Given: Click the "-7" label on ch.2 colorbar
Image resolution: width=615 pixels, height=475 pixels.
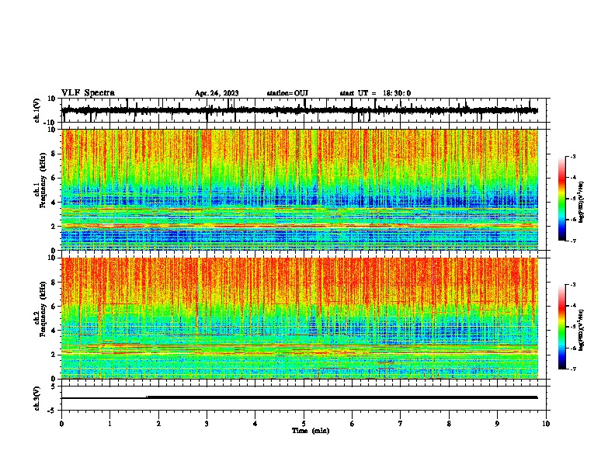Looking at the screenshot, I should [573, 369].
